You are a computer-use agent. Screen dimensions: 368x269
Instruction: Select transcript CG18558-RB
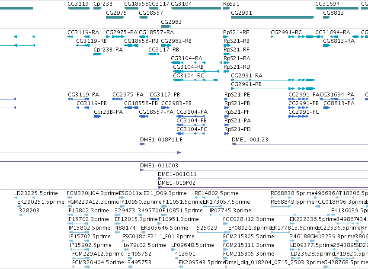[131, 45]
